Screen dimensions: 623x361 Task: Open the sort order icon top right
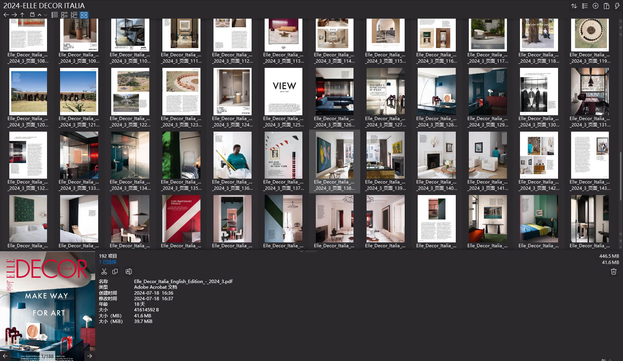574,6
